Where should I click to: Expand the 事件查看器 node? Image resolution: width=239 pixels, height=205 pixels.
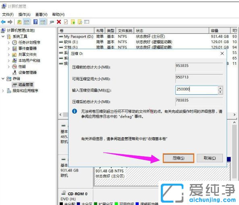pyautogui.click(x=9, y=49)
